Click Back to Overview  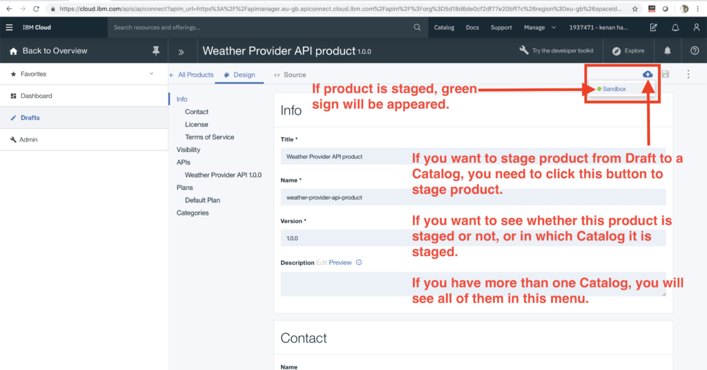(x=55, y=51)
